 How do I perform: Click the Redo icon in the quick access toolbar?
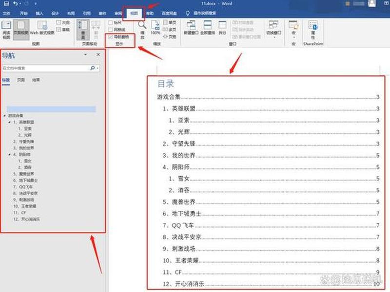[27, 3]
